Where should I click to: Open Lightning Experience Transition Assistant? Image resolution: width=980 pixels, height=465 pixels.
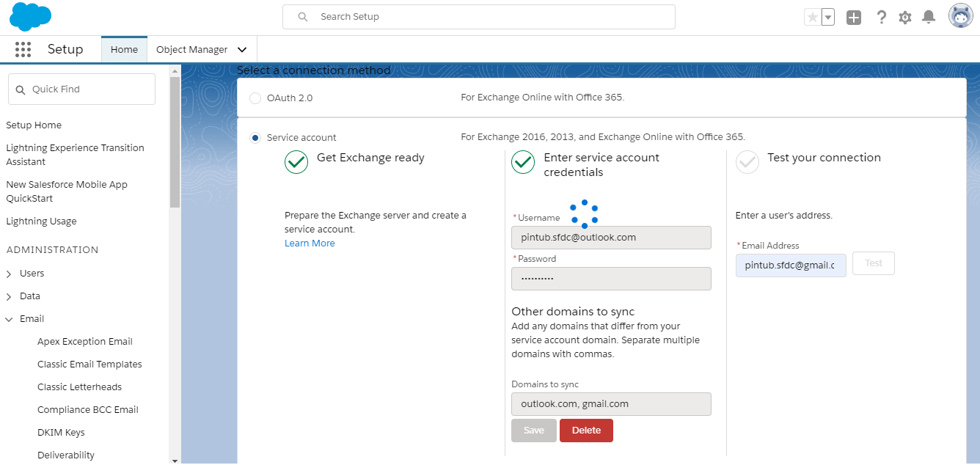pos(75,155)
